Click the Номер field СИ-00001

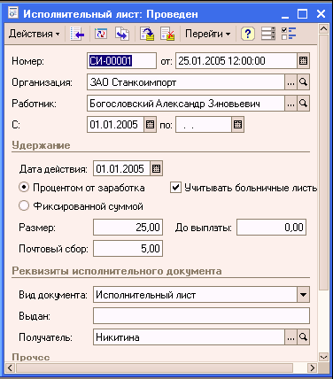pos(121,61)
